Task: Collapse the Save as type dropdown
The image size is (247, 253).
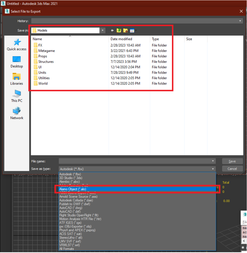Action: (x=213, y=169)
